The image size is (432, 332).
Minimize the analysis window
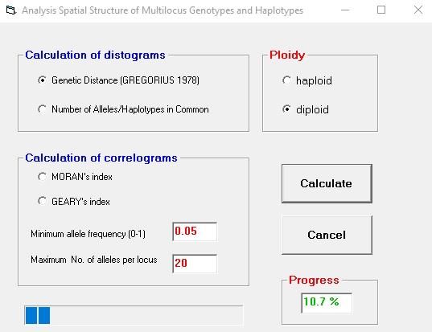pyautogui.click(x=345, y=10)
